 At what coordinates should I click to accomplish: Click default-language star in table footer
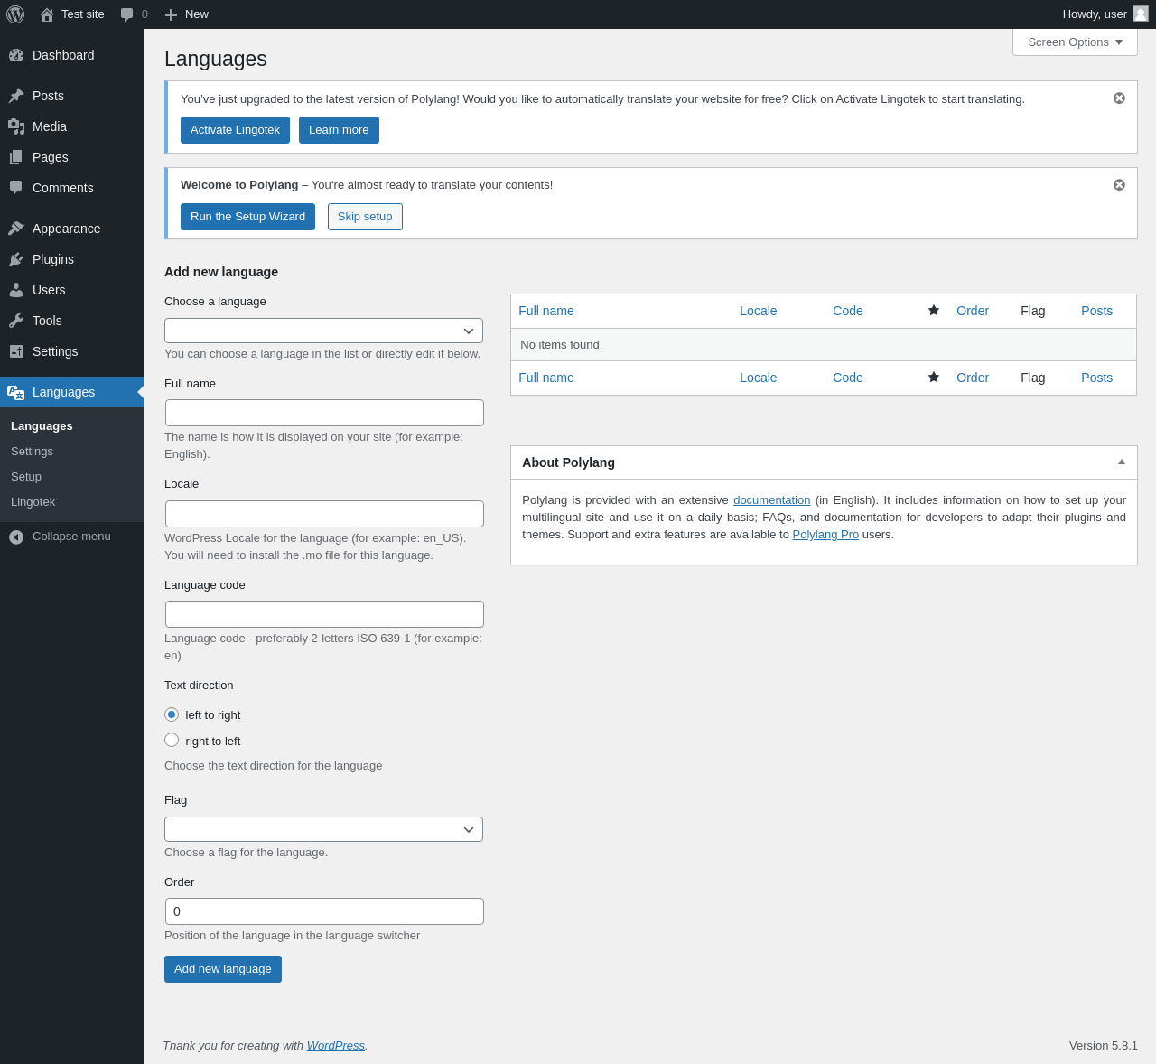[934, 378]
